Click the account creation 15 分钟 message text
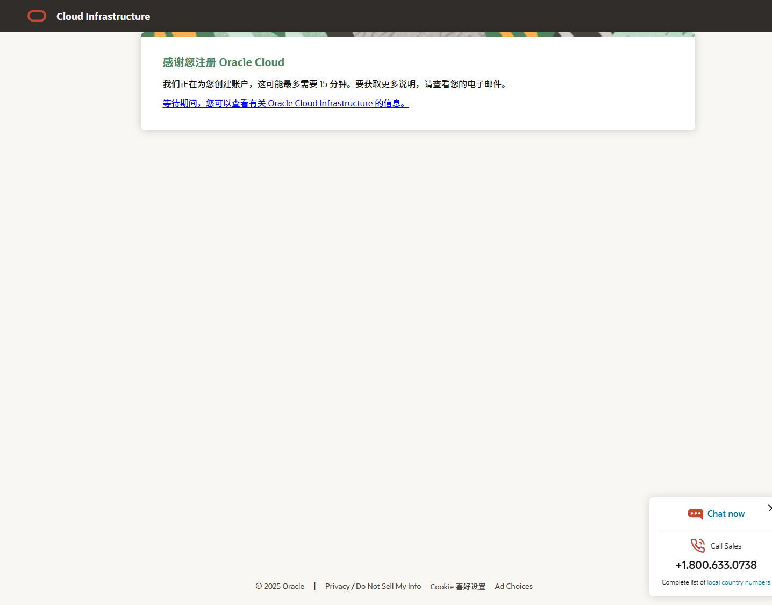This screenshot has width=772, height=605. [335, 84]
